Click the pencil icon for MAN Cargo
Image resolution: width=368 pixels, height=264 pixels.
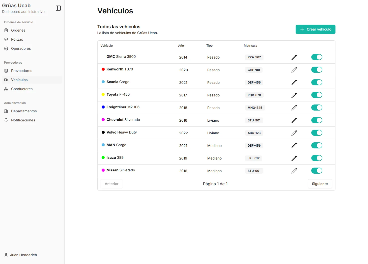[x=294, y=146]
